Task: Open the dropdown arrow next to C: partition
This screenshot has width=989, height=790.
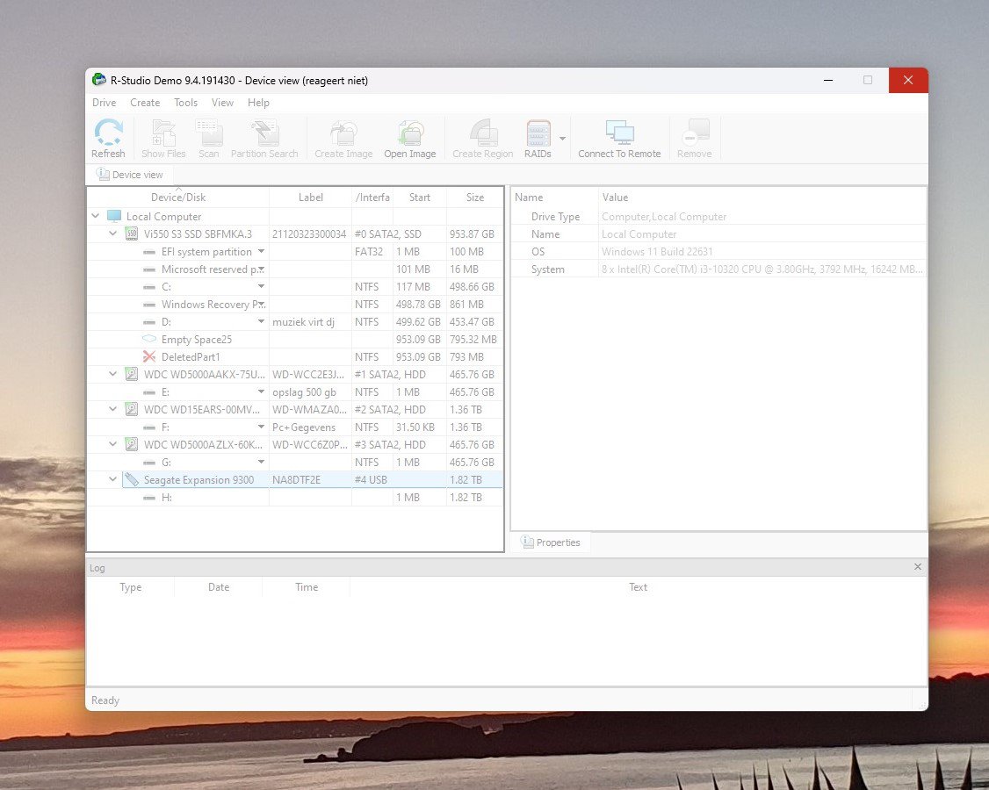Action: click(261, 287)
